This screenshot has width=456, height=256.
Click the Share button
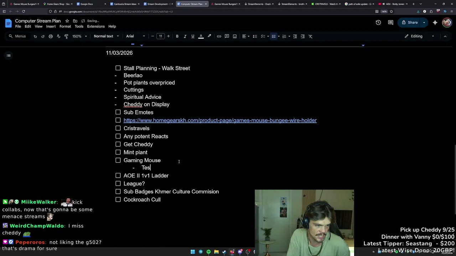pos(410,22)
